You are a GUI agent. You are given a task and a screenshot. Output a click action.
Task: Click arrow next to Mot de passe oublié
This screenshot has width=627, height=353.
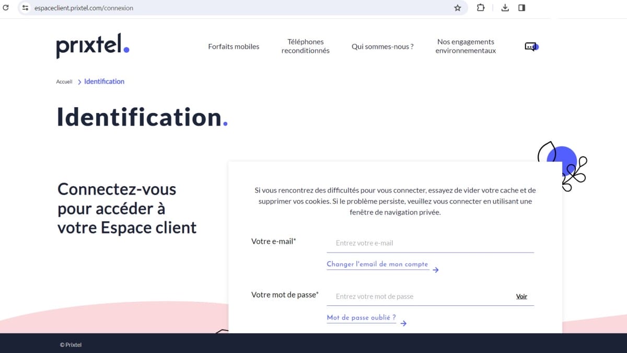tap(403, 323)
